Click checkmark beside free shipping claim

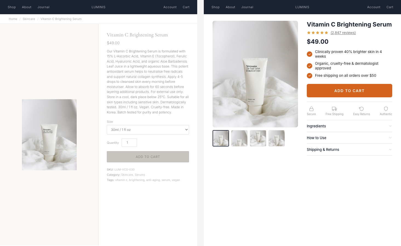[x=310, y=76]
